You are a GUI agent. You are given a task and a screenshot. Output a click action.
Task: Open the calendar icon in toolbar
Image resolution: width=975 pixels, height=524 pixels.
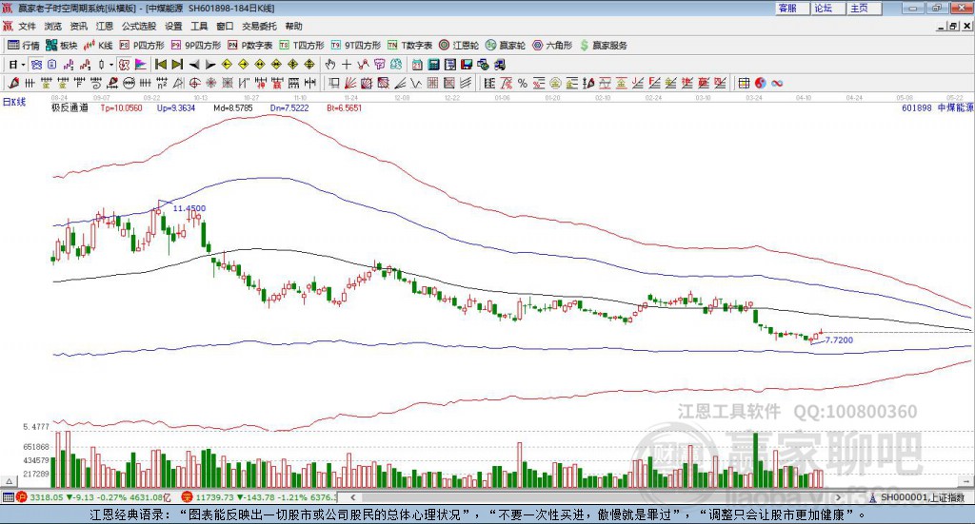(417, 64)
